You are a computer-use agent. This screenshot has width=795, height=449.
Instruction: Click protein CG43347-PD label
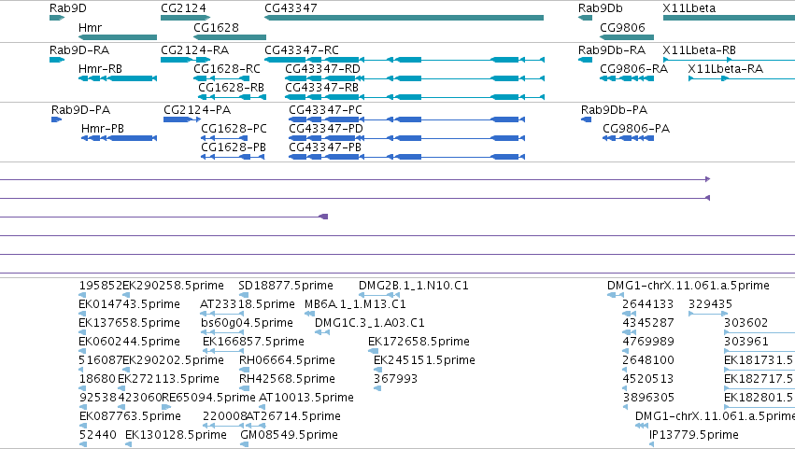[x=326, y=129]
